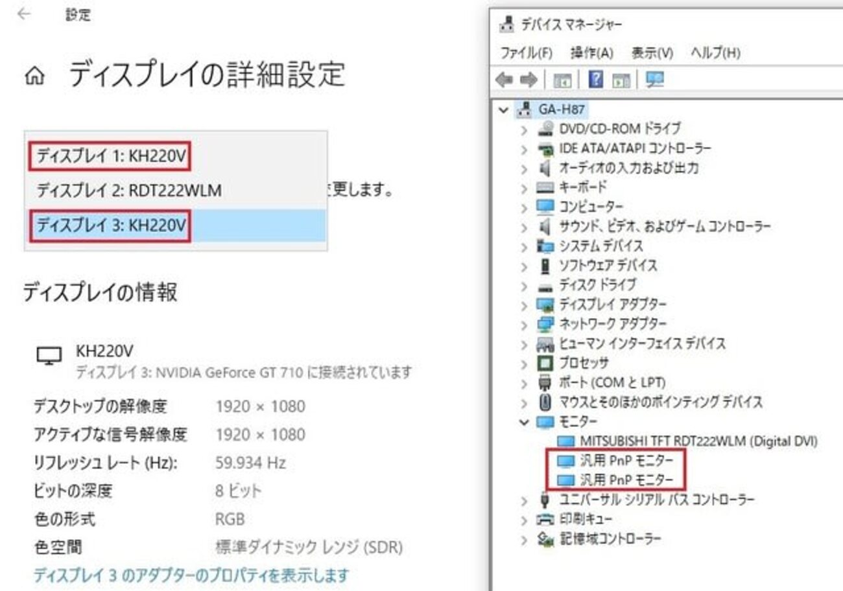Expand the プロセッサ category

(525, 363)
